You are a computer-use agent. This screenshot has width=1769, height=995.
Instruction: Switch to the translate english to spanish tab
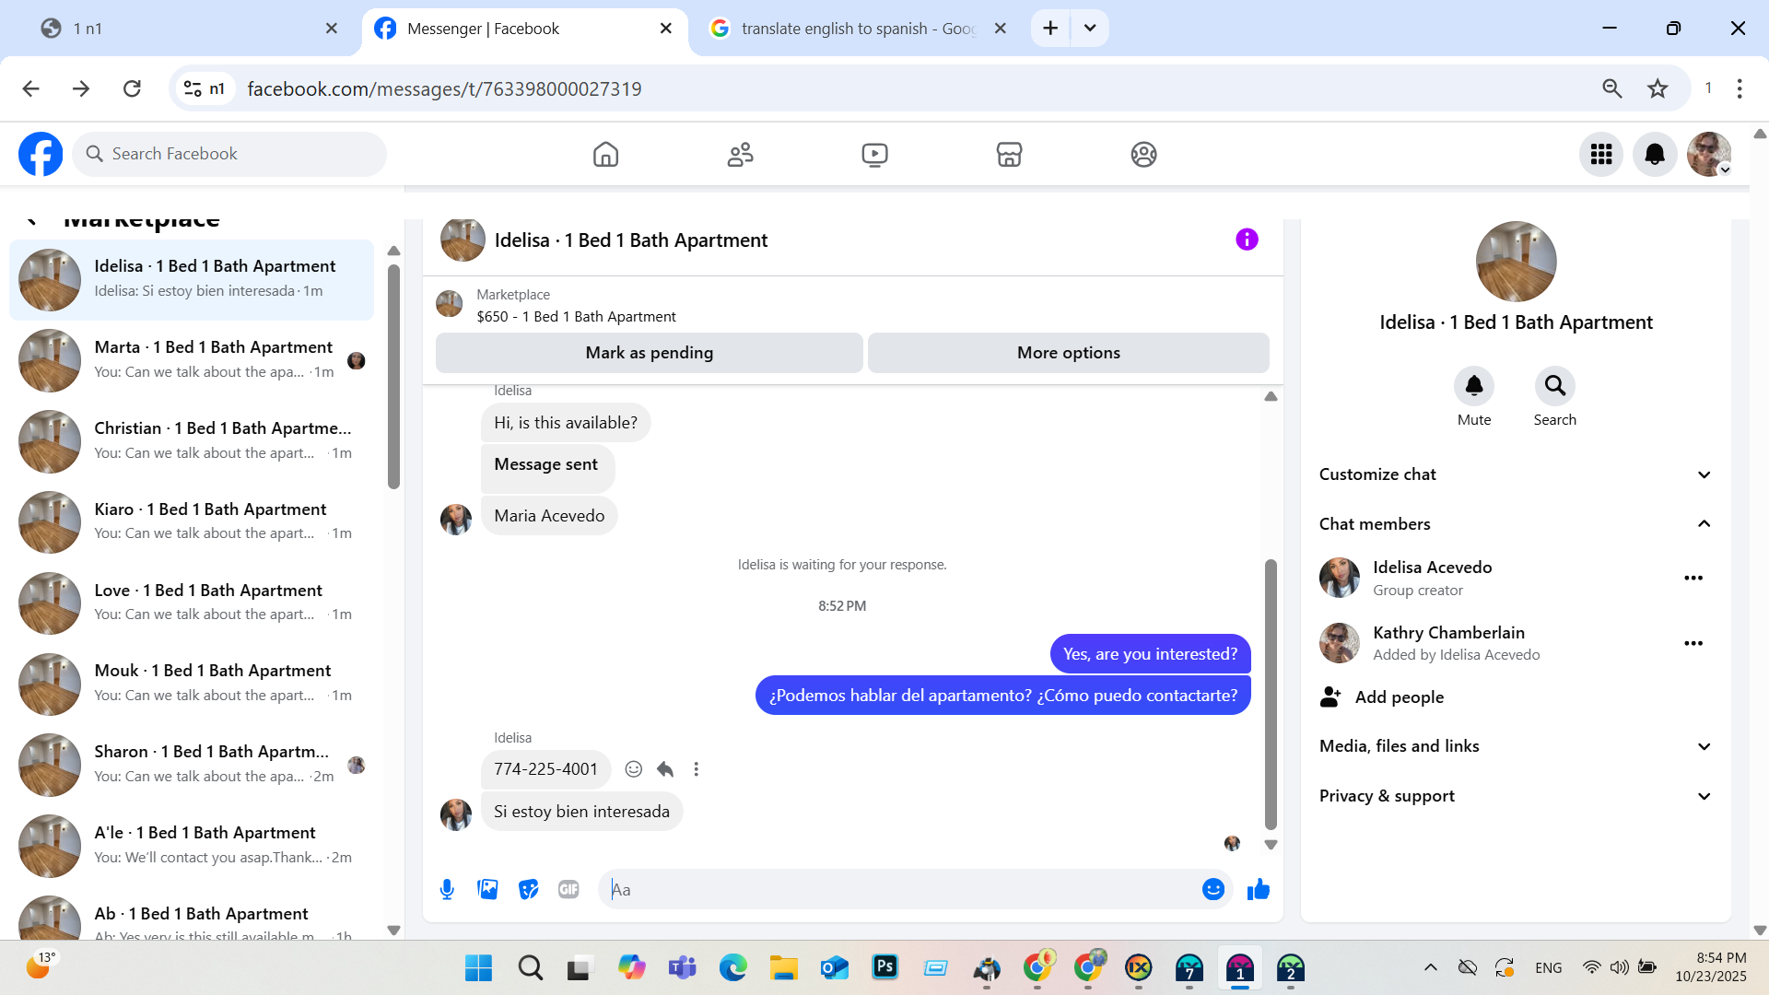pyautogui.click(x=857, y=29)
